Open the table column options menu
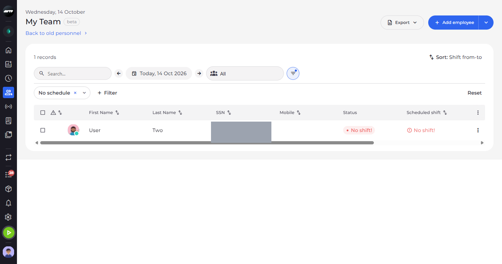Viewport: 502px width, 264px height. (x=478, y=113)
